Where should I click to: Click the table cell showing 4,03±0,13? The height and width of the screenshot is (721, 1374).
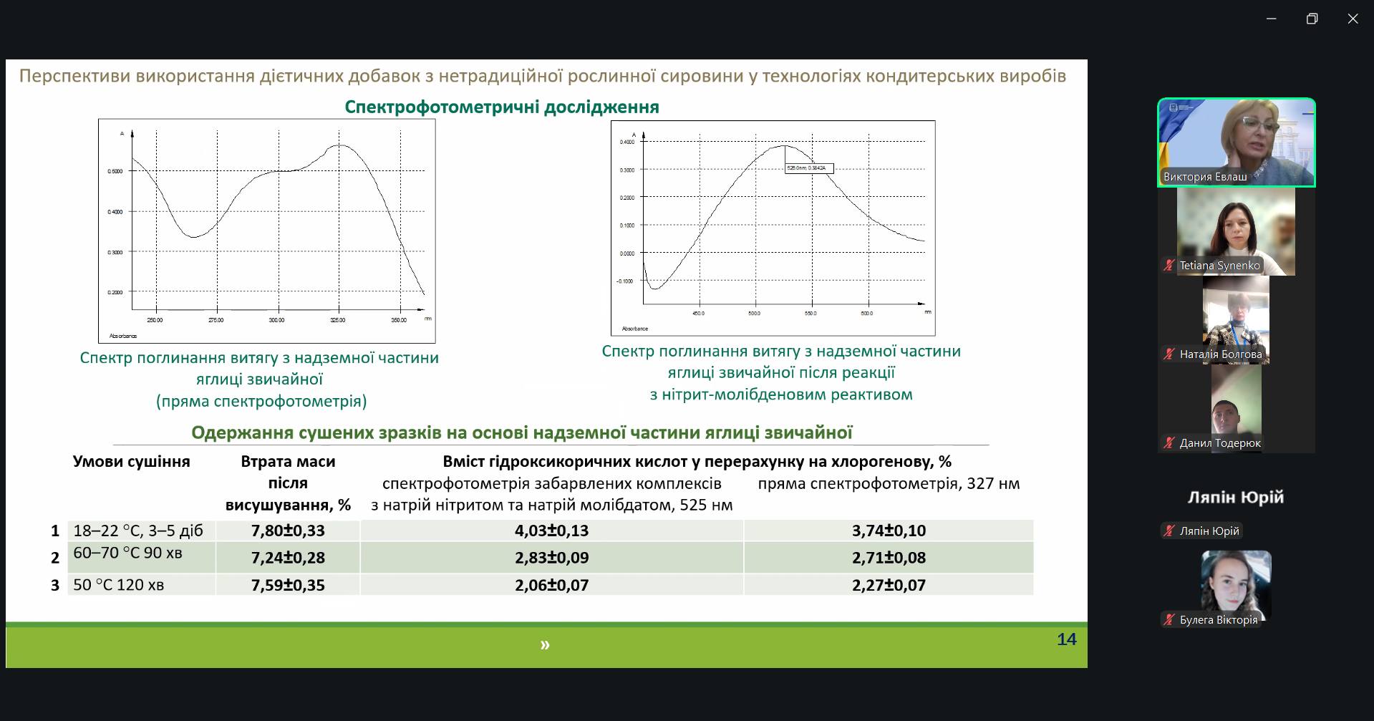tap(551, 531)
